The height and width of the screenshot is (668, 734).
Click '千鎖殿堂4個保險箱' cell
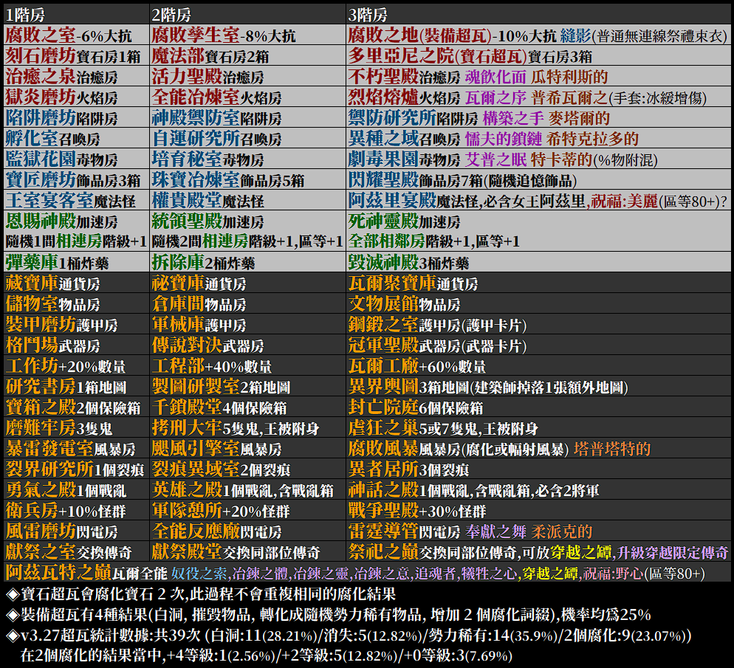[x=247, y=406]
